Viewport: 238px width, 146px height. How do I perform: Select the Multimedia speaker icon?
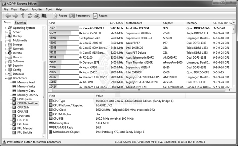[10, 41]
